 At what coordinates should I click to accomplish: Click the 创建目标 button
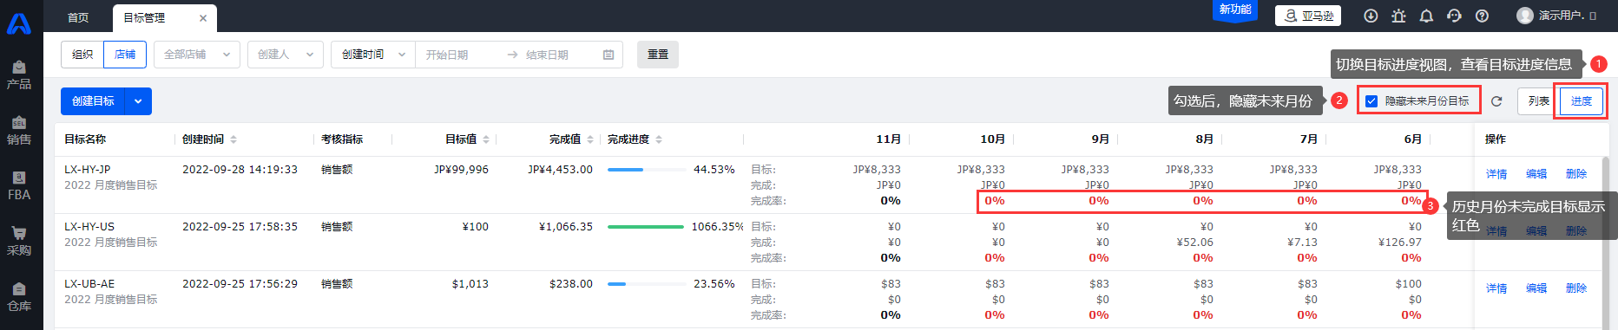pos(93,101)
